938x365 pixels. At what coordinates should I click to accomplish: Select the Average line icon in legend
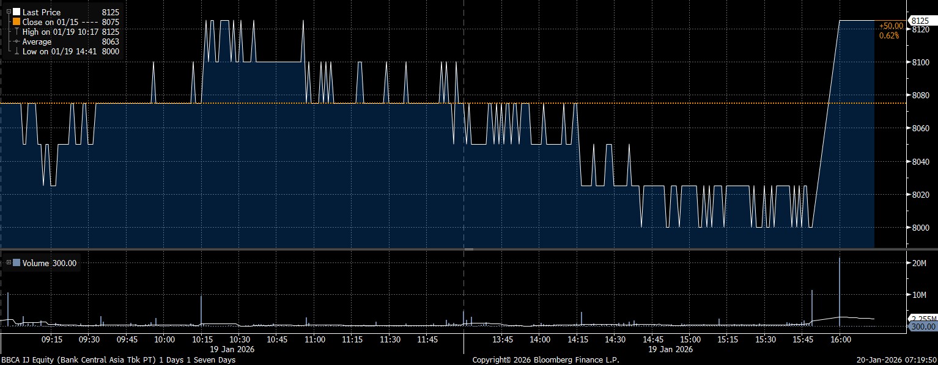[x=17, y=42]
